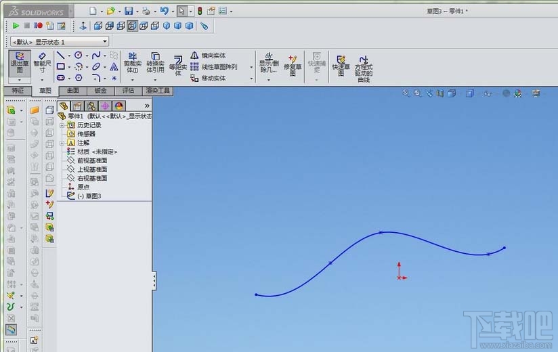Click 转换实体引用 convert entities button

tap(155, 62)
